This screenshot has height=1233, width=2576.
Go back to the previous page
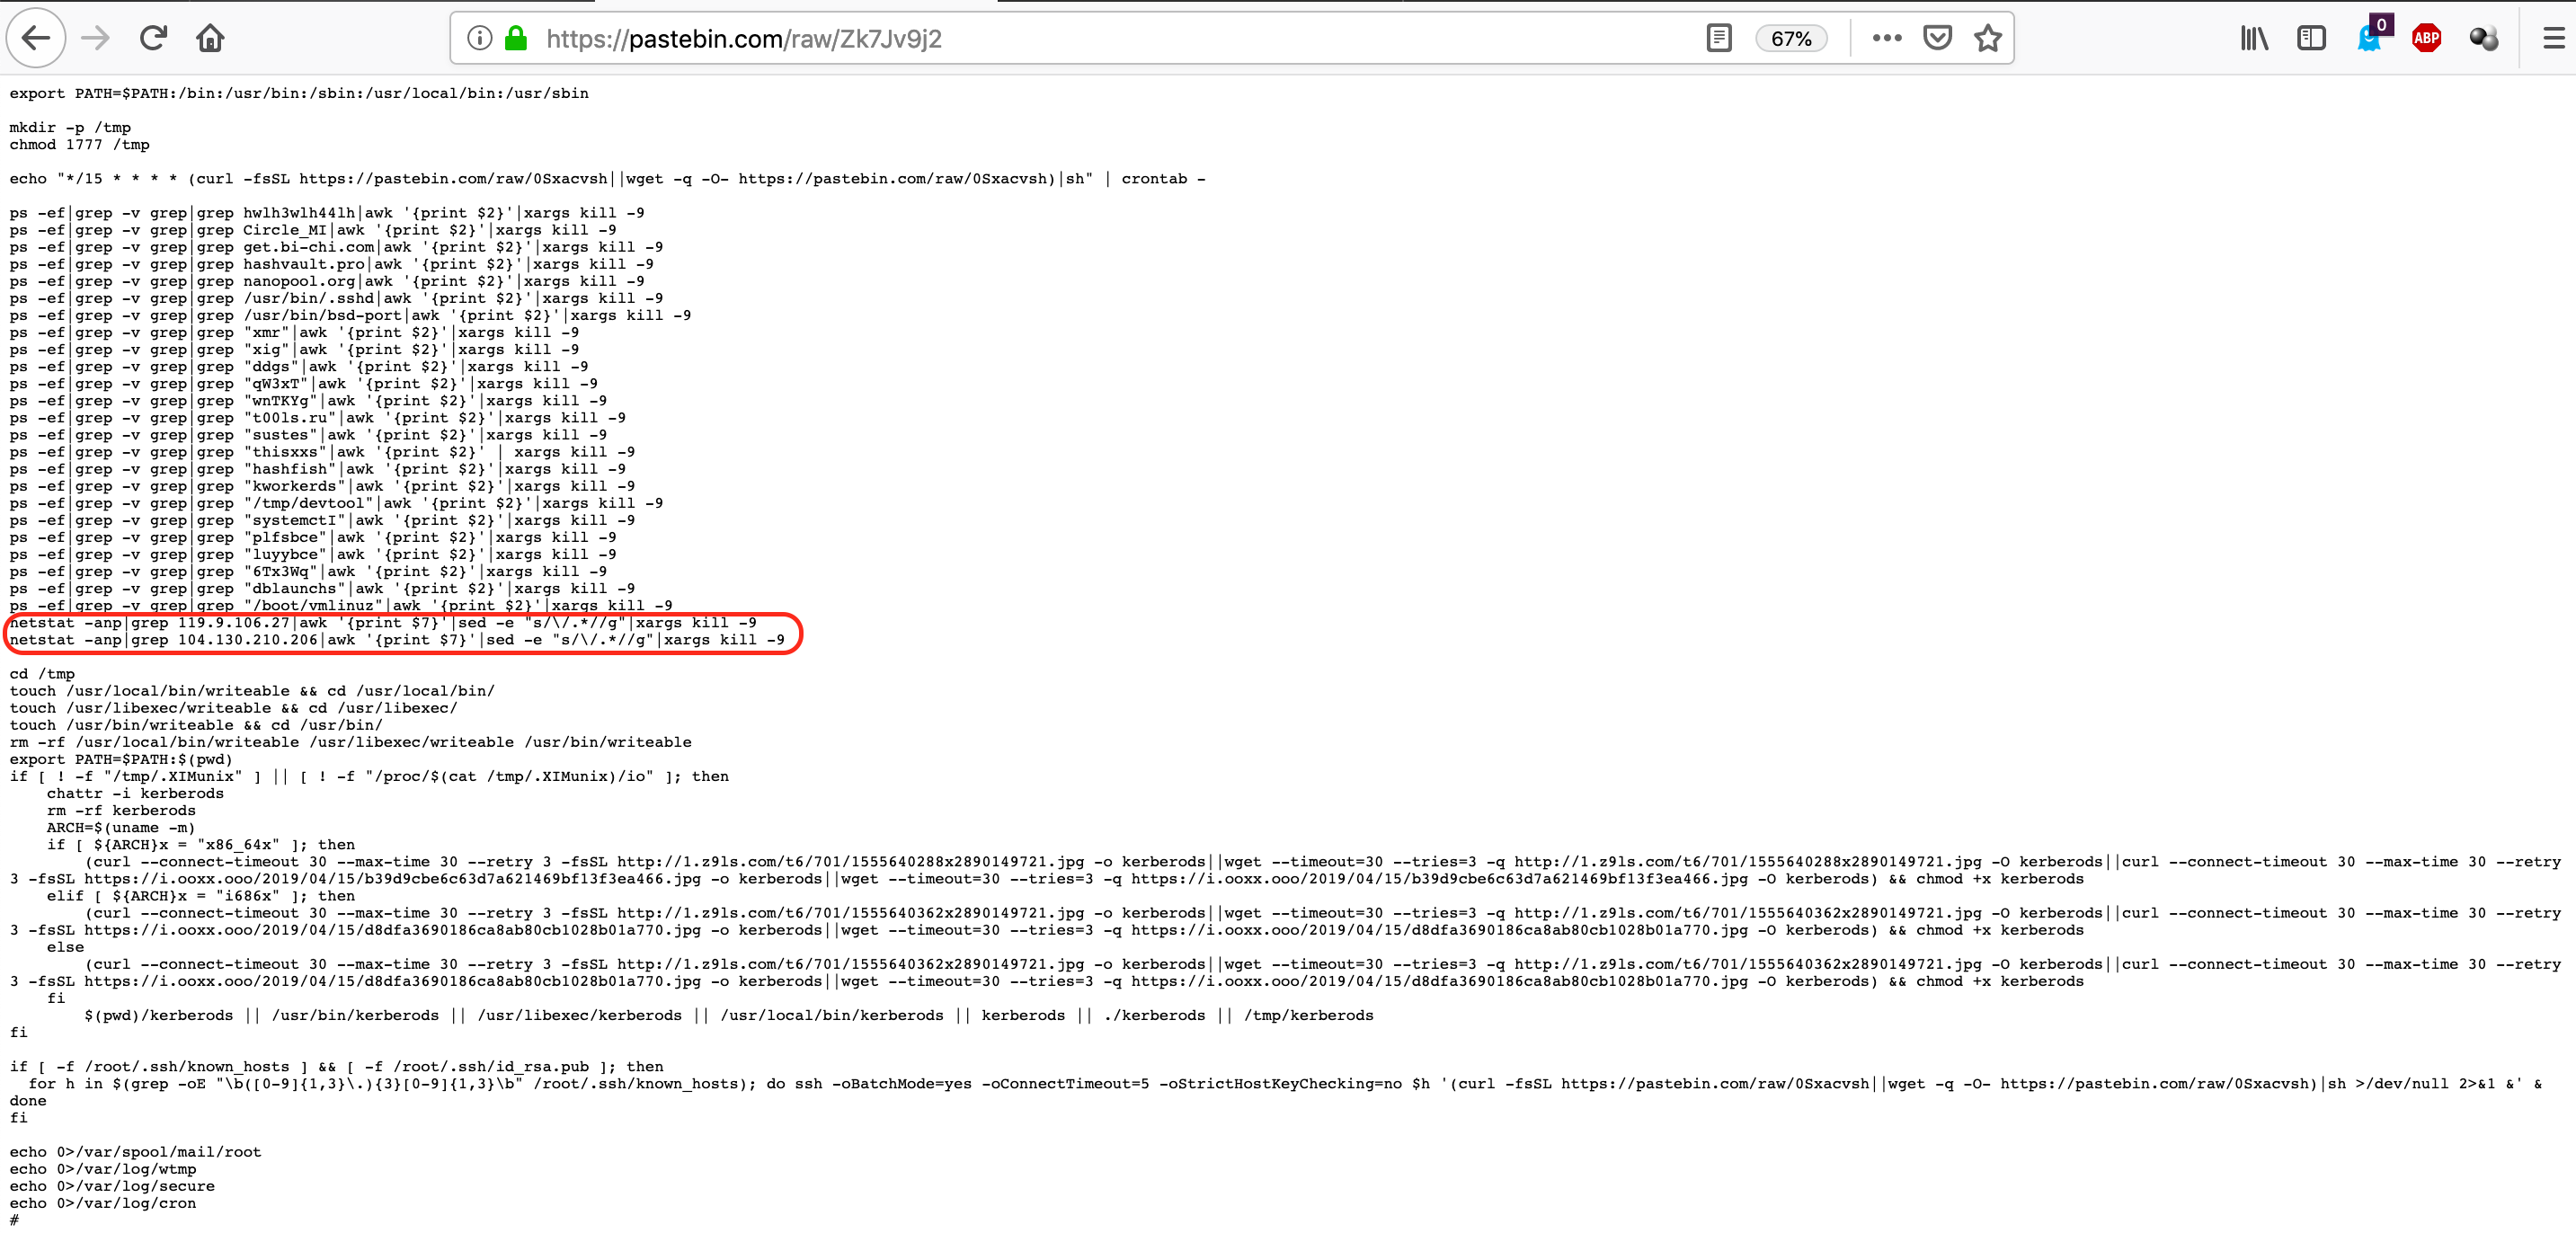36,38
